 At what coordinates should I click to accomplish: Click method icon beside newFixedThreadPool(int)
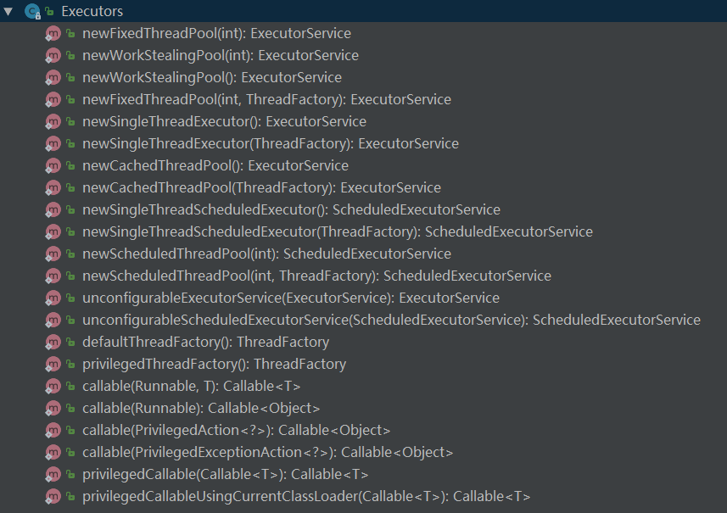coord(53,34)
